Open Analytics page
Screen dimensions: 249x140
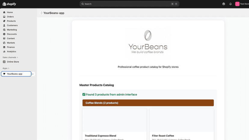click(11, 51)
